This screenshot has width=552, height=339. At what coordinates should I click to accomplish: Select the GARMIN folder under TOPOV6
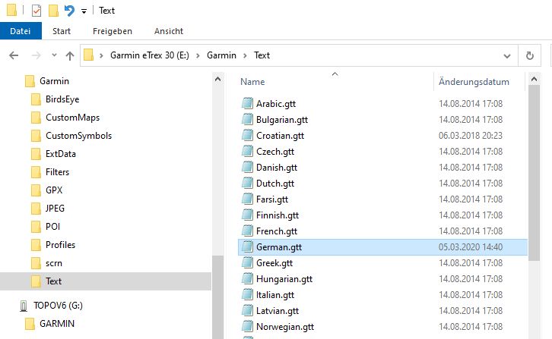57,324
